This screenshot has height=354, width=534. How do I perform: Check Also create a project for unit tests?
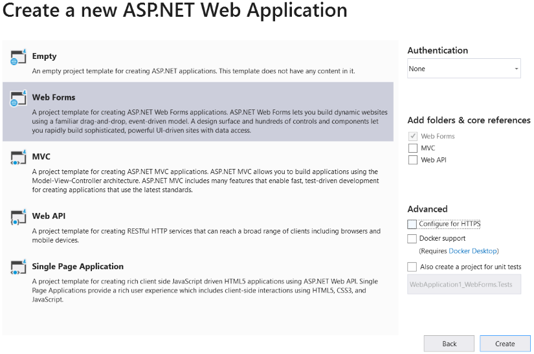point(412,267)
